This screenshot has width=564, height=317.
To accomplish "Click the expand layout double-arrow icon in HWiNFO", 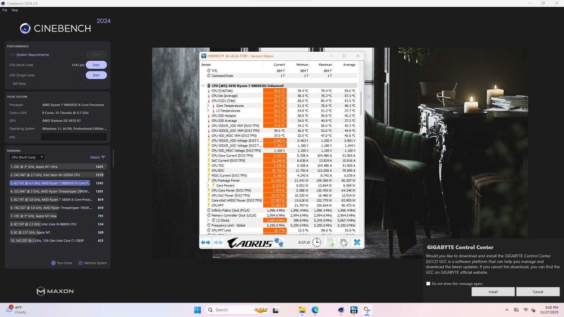I will pos(205,243).
